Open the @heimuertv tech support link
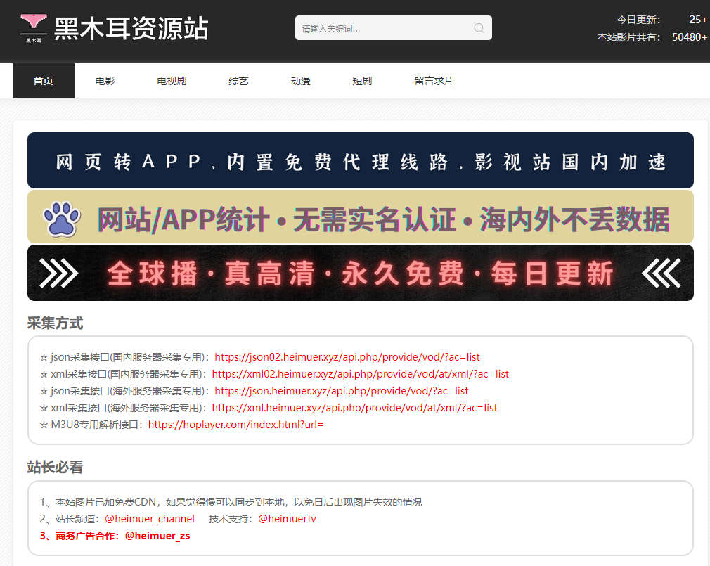This screenshot has width=710, height=566. [x=287, y=519]
